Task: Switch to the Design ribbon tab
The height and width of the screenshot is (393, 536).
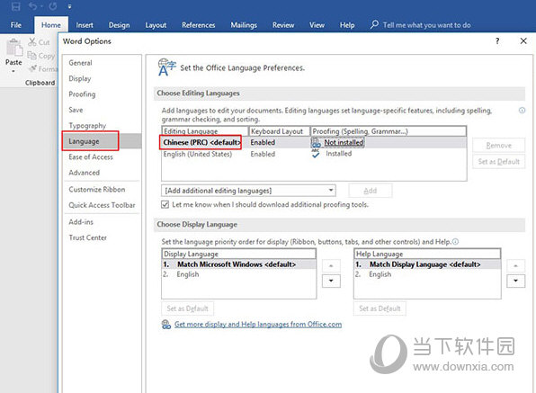Action: click(119, 25)
